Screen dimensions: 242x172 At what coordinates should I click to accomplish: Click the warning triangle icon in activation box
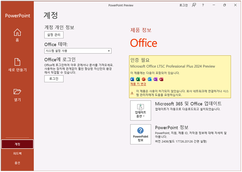pos(132,93)
